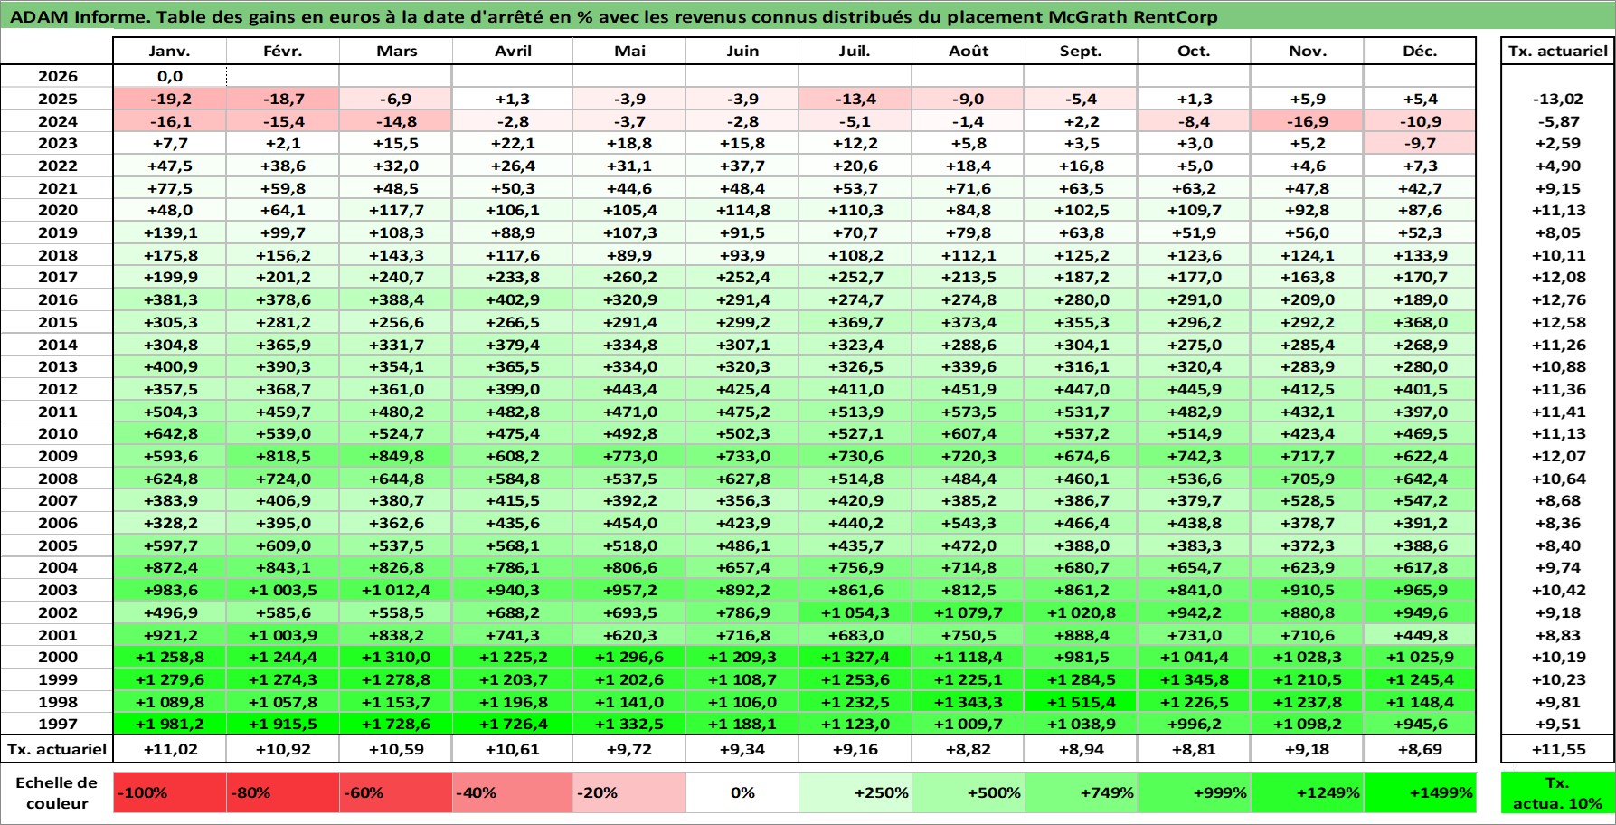This screenshot has width=1616, height=825.
Task: Click the +71,6 cell in 2021
Action: pos(969,188)
